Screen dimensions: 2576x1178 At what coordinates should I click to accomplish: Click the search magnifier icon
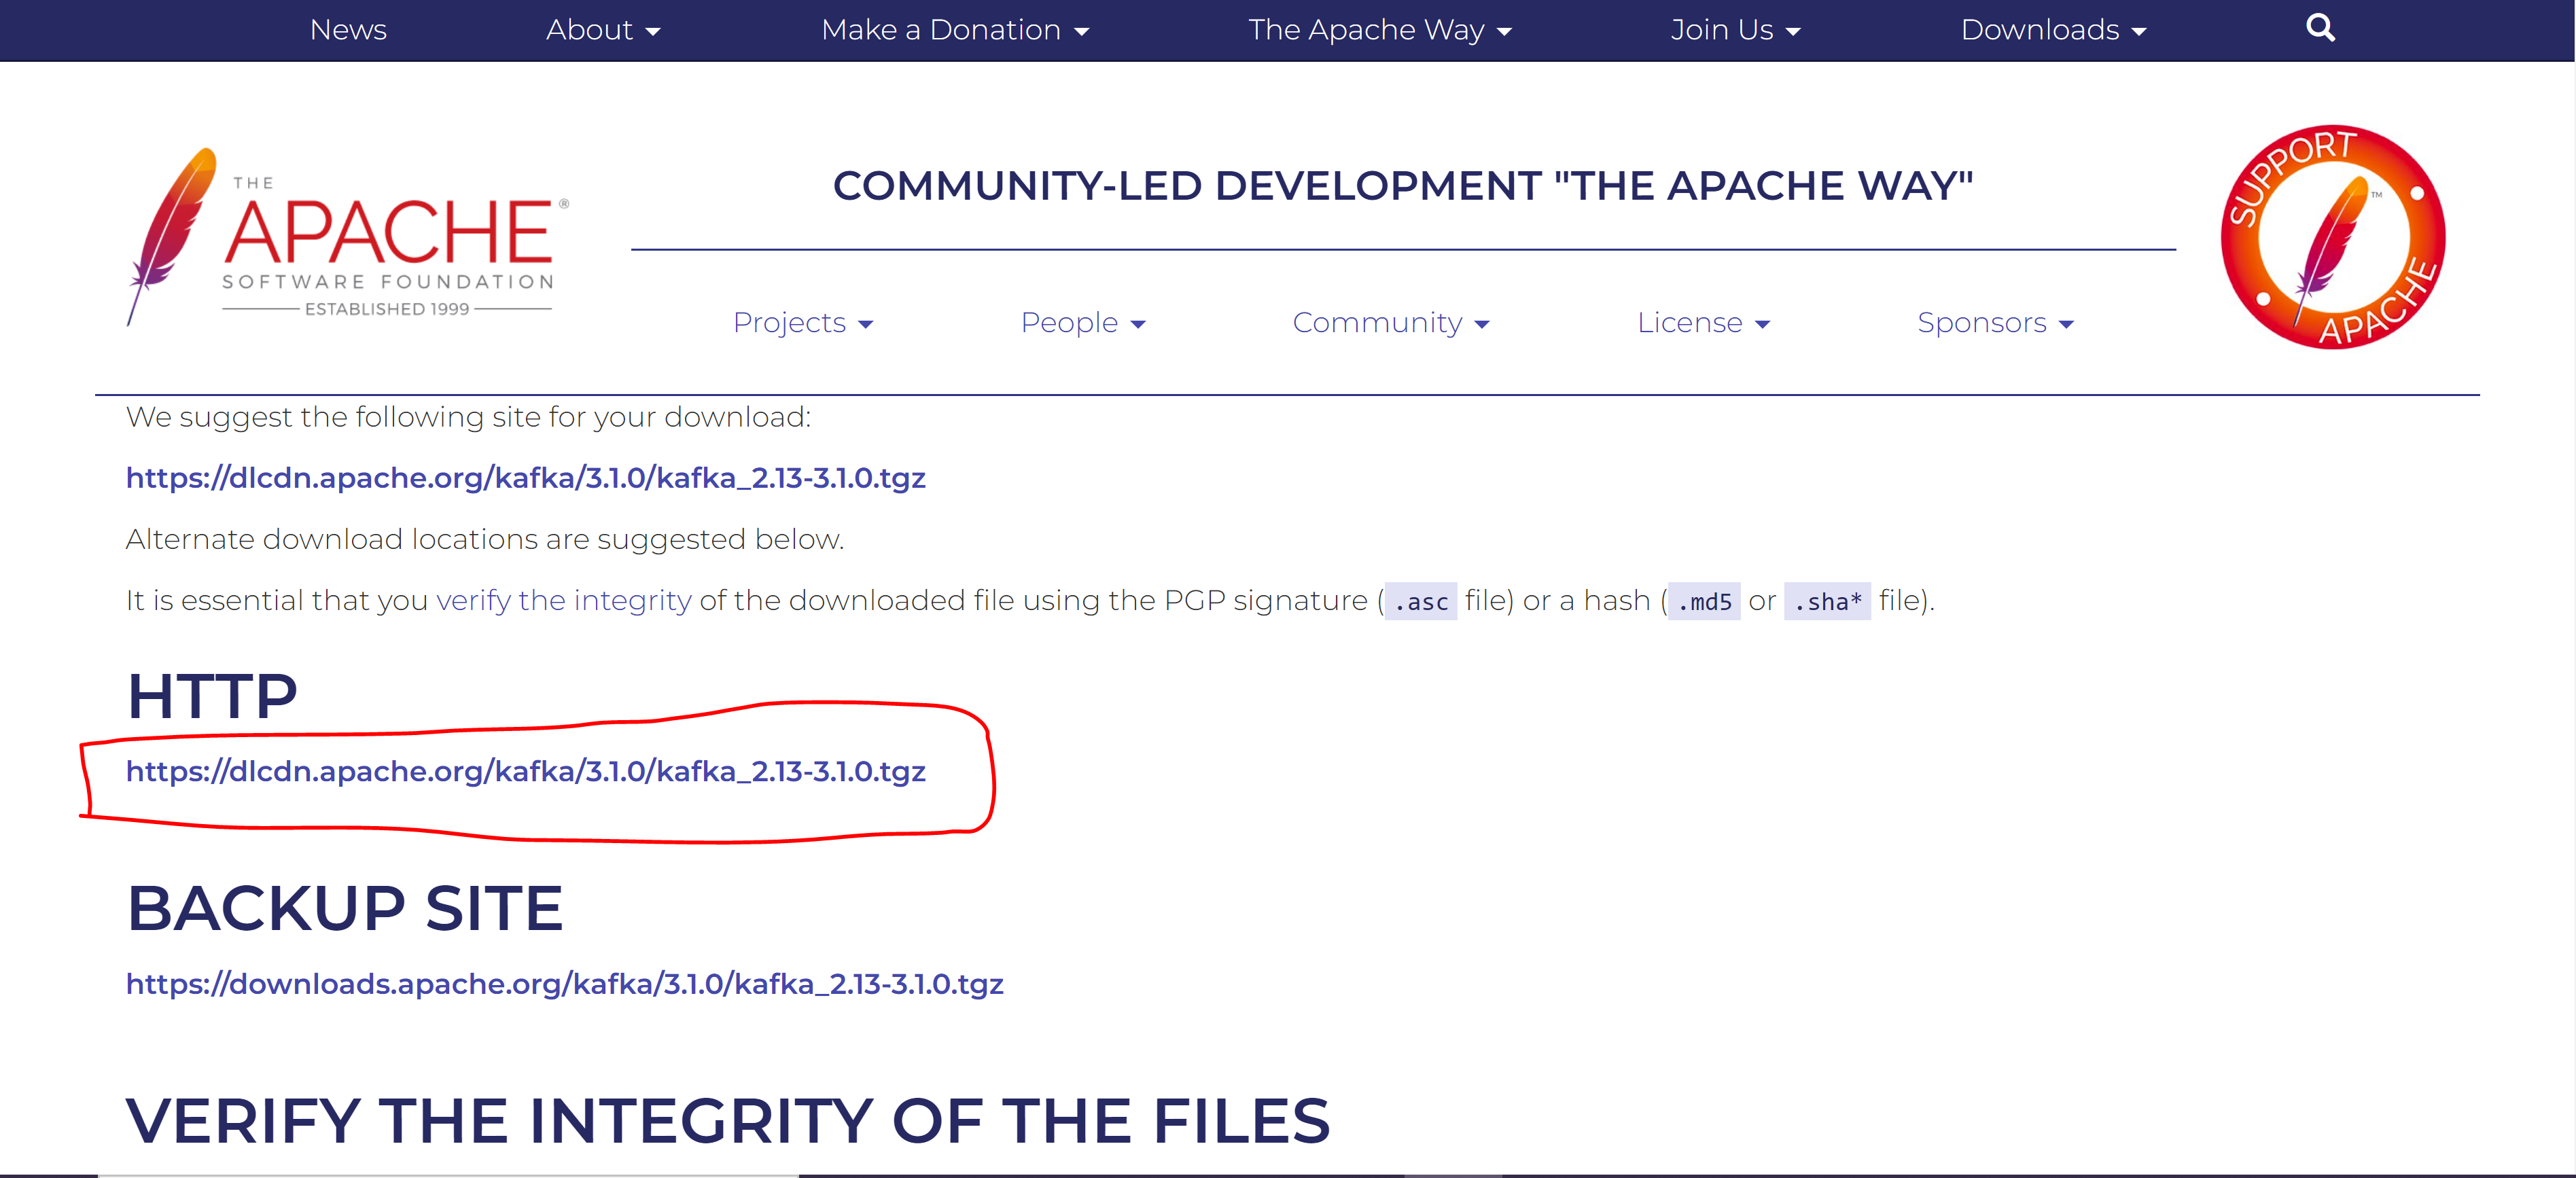point(2320,28)
